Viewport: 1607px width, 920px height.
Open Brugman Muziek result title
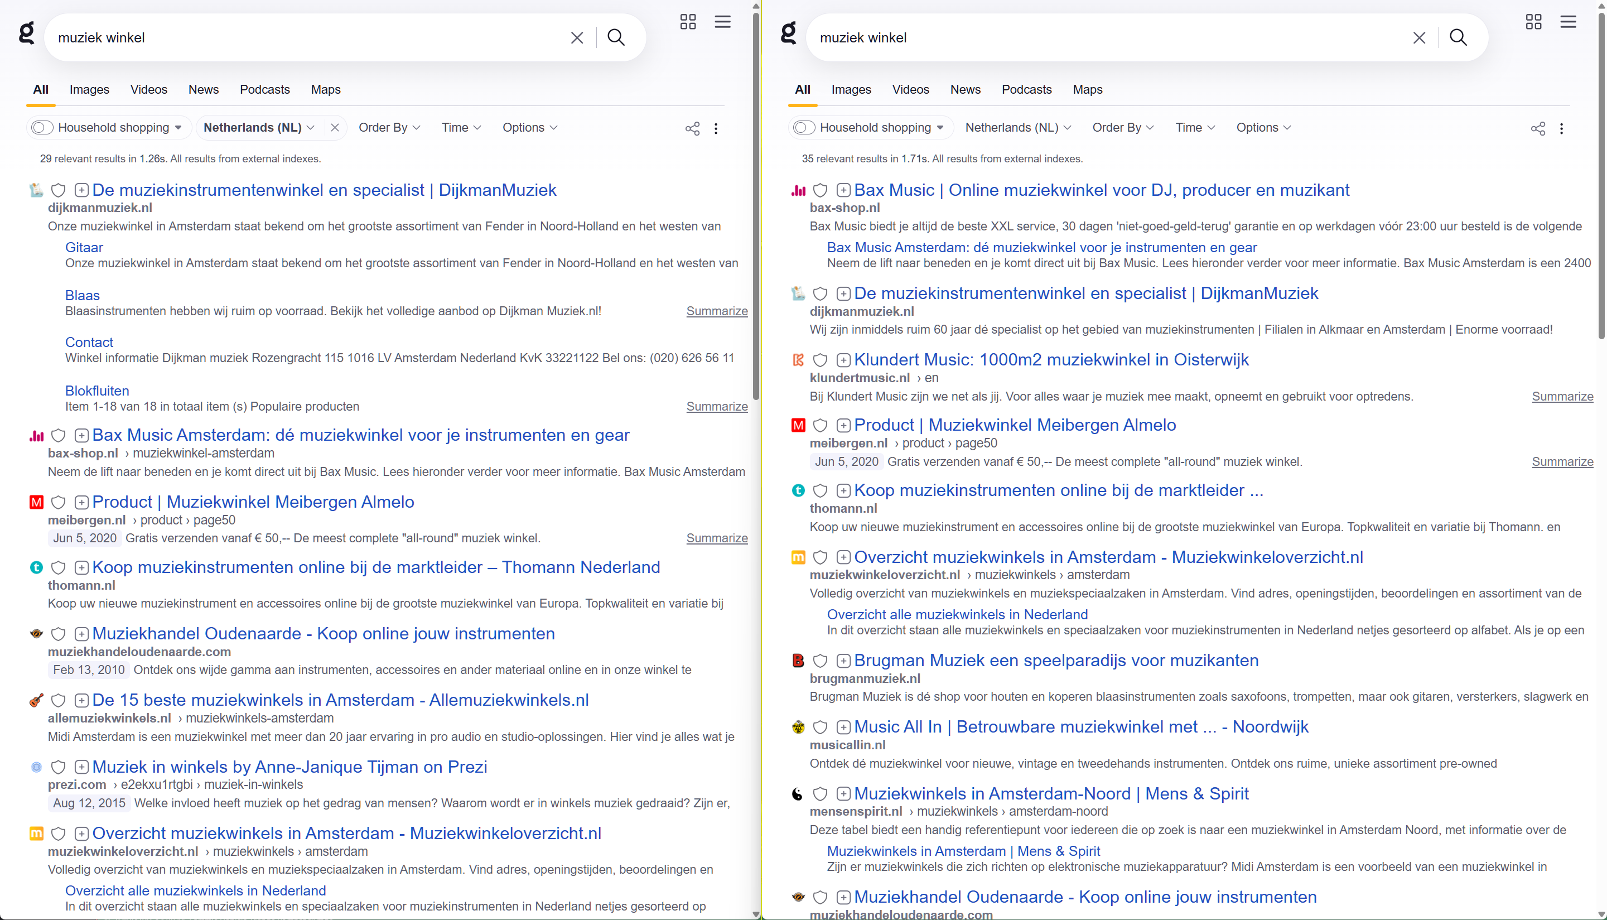point(1056,661)
